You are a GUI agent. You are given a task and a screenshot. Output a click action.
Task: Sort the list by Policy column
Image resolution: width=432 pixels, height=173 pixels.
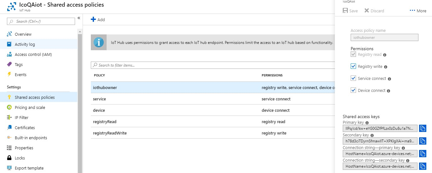99,75
